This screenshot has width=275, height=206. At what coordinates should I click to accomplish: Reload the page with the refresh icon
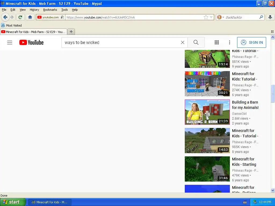[20, 17]
